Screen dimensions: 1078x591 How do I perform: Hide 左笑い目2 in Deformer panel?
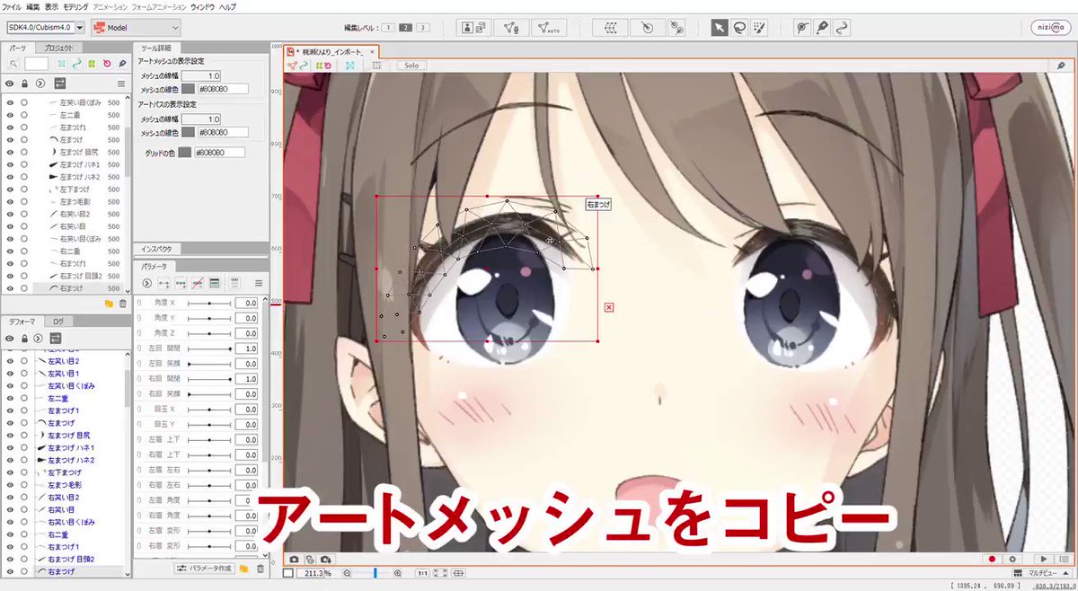pyautogui.click(x=10, y=360)
